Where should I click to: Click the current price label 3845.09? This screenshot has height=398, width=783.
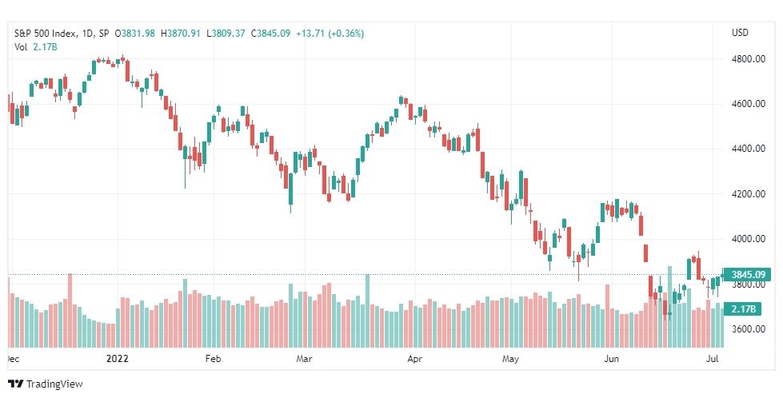pos(748,274)
